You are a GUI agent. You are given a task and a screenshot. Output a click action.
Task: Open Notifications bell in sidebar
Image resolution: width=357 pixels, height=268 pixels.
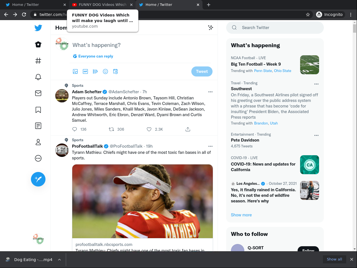pos(38,77)
